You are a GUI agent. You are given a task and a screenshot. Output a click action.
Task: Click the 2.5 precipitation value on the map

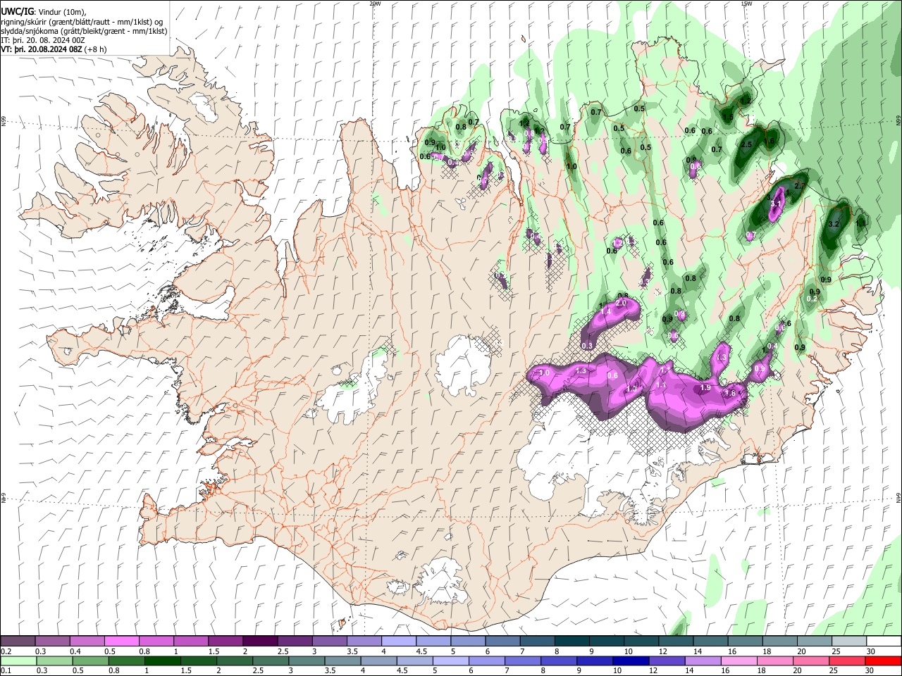[747, 144]
